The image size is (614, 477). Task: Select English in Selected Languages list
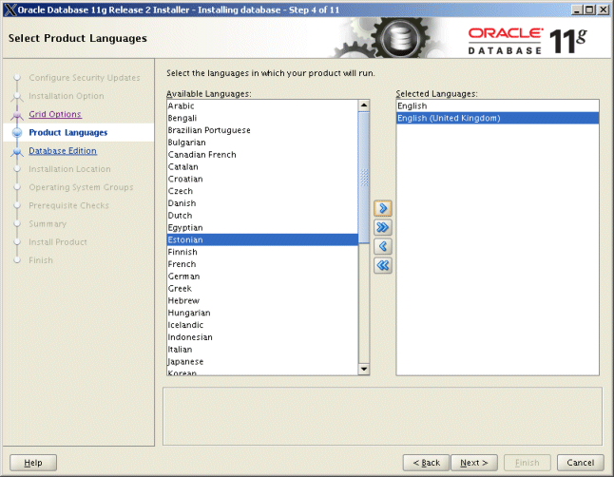[497, 105]
